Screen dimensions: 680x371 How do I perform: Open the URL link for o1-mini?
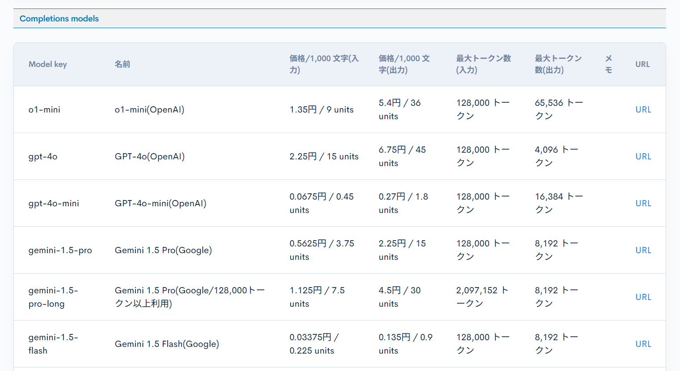[x=643, y=109]
